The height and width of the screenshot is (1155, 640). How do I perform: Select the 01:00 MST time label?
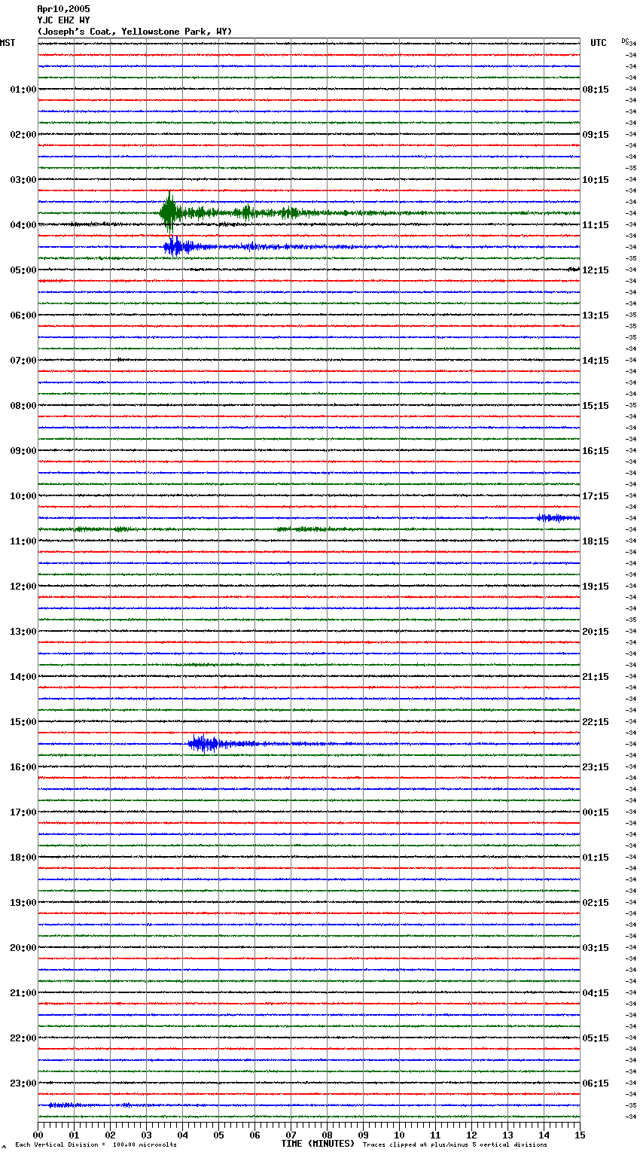coord(23,90)
